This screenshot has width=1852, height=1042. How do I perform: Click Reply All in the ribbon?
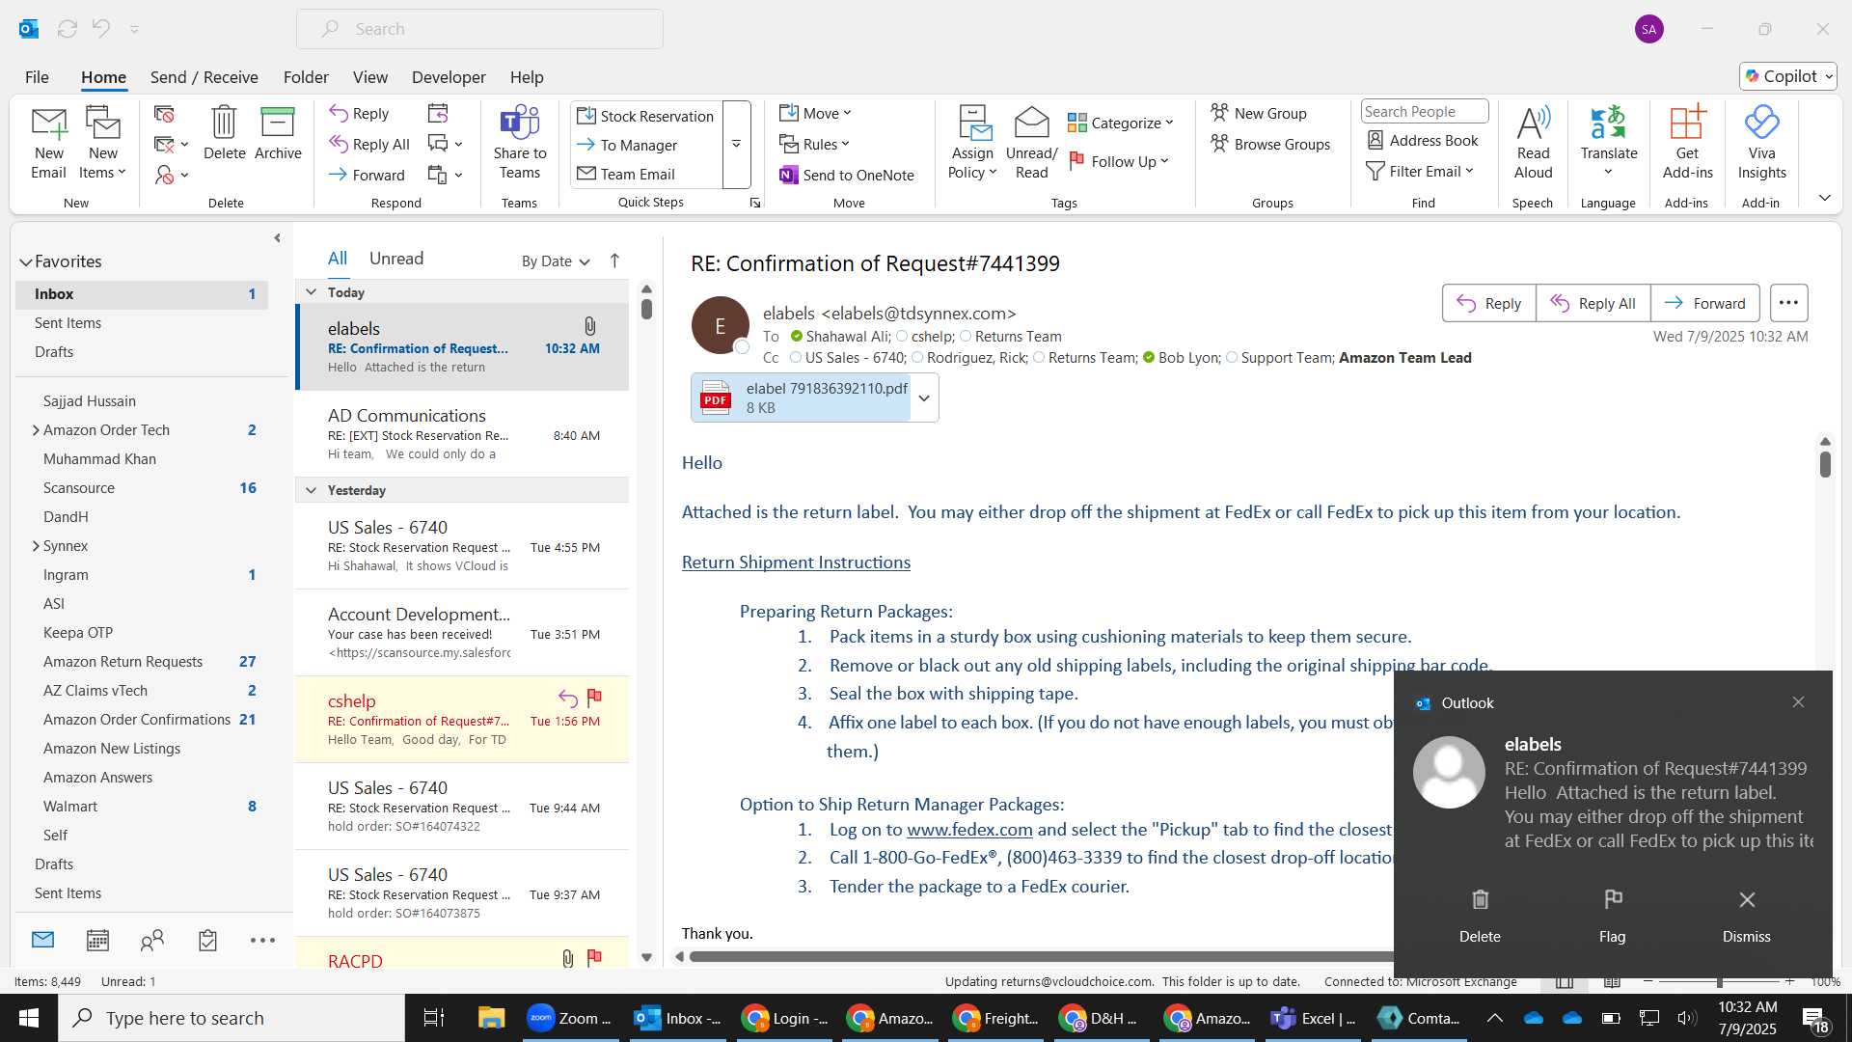369,145
